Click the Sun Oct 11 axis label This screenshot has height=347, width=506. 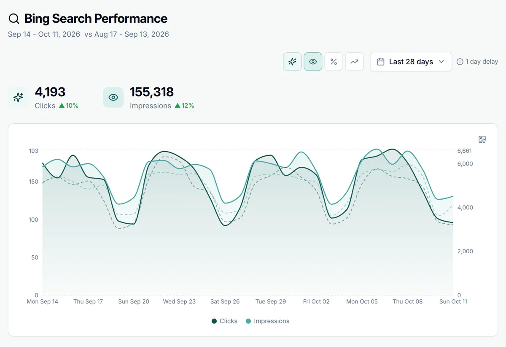click(x=453, y=301)
